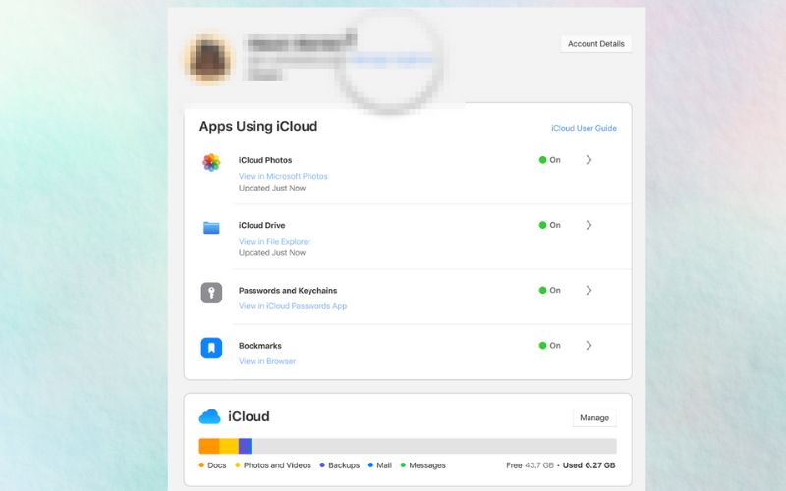The height and width of the screenshot is (491, 786).
Task: Open Account Details
Action: tap(596, 44)
